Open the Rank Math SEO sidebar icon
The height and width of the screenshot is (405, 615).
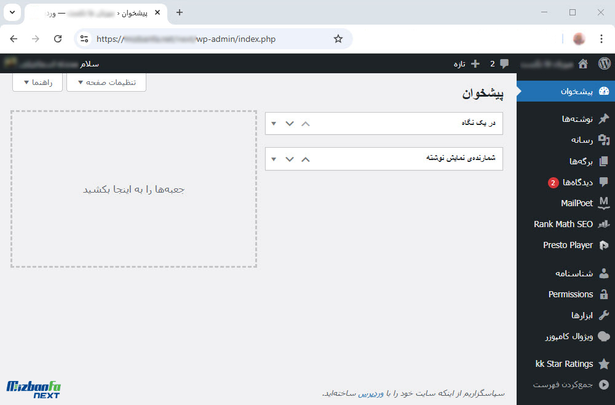click(605, 224)
